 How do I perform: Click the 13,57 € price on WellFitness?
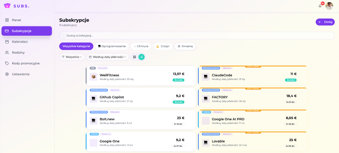pyautogui.click(x=178, y=74)
